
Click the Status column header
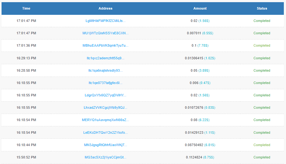262,8
